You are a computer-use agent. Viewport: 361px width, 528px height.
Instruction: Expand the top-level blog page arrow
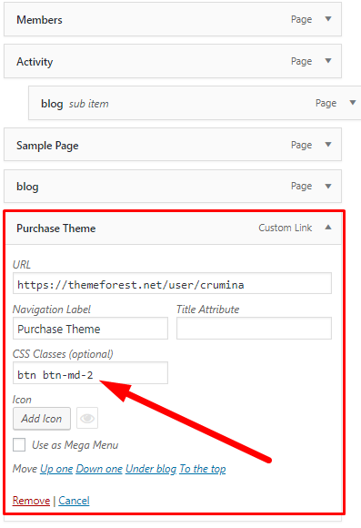coord(328,187)
